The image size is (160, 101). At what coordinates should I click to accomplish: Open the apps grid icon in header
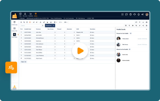coord(122,14)
